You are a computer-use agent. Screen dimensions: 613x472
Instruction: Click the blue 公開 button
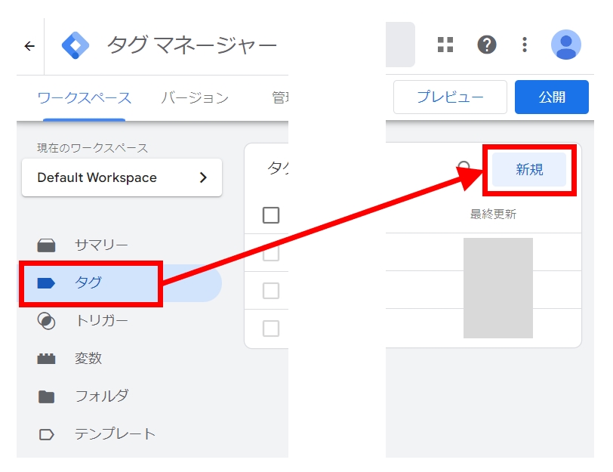552,97
